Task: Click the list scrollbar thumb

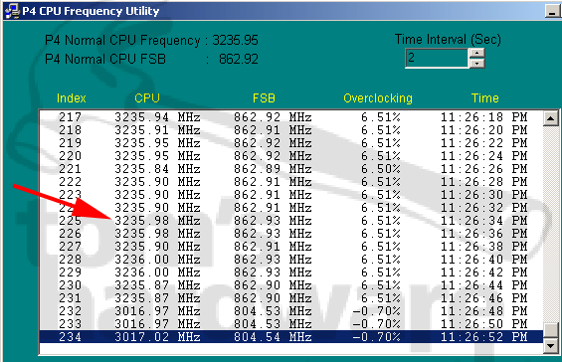Action: click(551, 330)
